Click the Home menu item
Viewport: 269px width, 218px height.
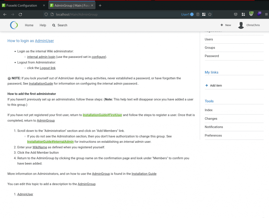tap(29, 25)
